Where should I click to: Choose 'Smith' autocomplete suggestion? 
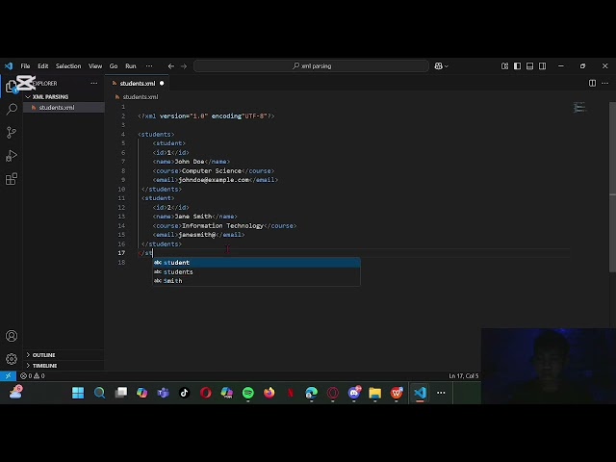tap(256, 281)
